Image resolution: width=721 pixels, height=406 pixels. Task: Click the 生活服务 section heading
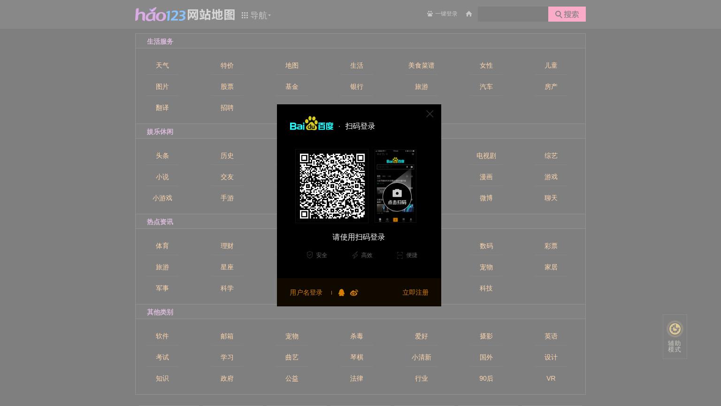(160, 42)
